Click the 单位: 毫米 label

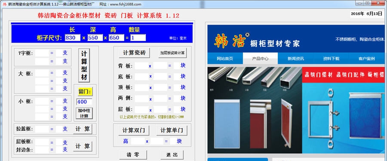click(x=178, y=38)
